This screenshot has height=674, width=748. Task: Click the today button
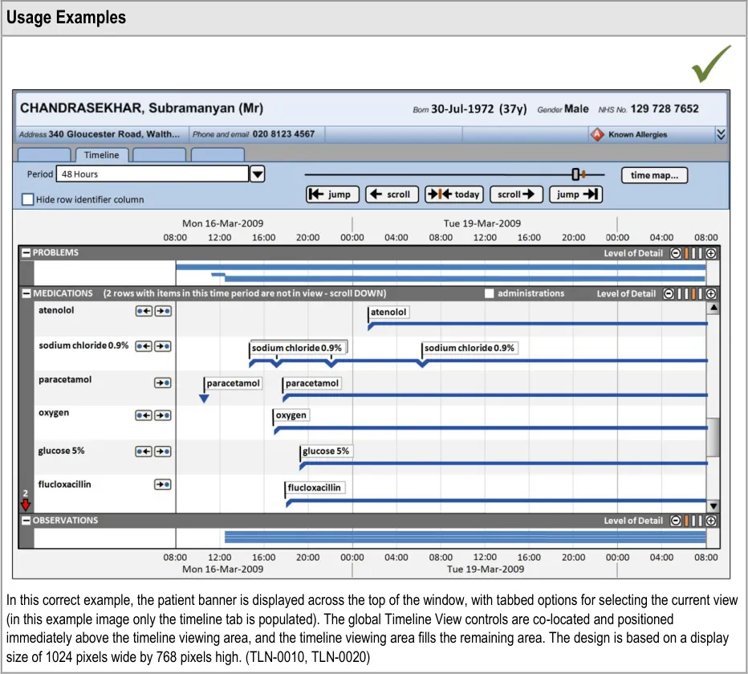pos(454,194)
